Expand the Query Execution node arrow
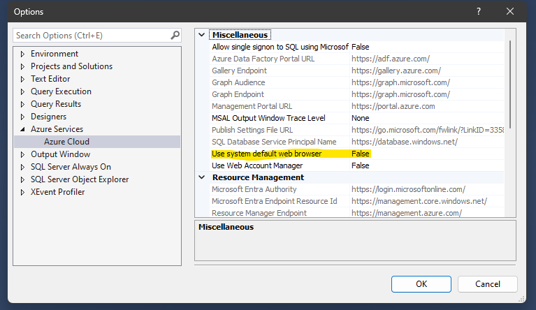This screenshot has width=536, height=310. pyautogui.click(x=22, y=92)
